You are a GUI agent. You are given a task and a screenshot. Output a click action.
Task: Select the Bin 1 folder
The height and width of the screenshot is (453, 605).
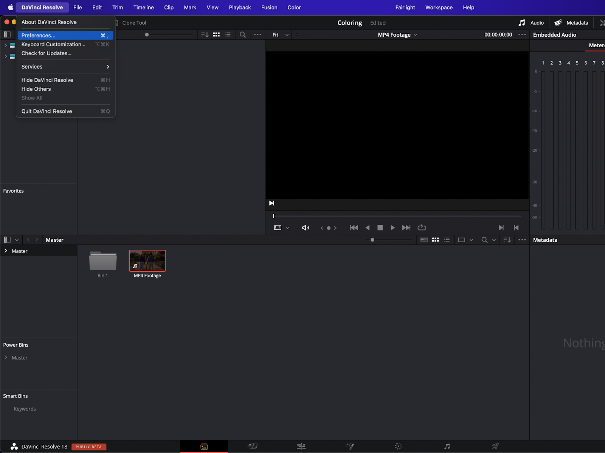coord(103,261)
